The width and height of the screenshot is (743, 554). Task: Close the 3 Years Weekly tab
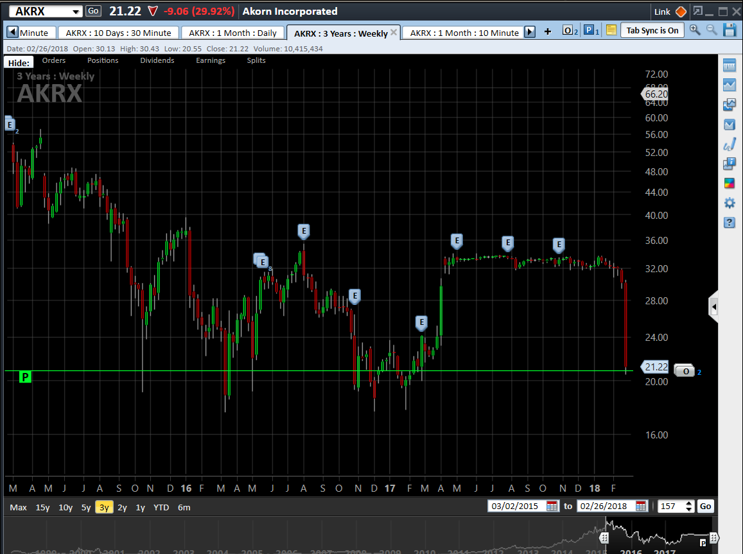coord(394,32)
